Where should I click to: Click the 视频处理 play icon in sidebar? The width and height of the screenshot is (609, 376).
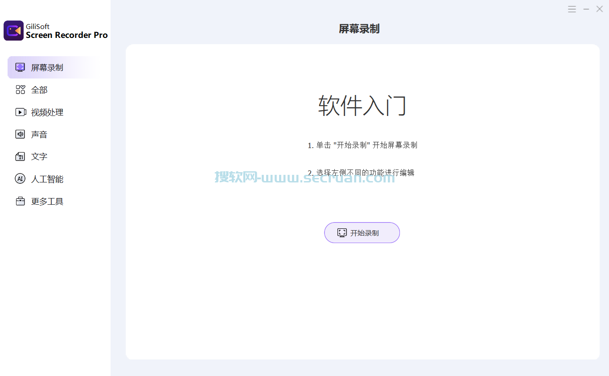21,112
